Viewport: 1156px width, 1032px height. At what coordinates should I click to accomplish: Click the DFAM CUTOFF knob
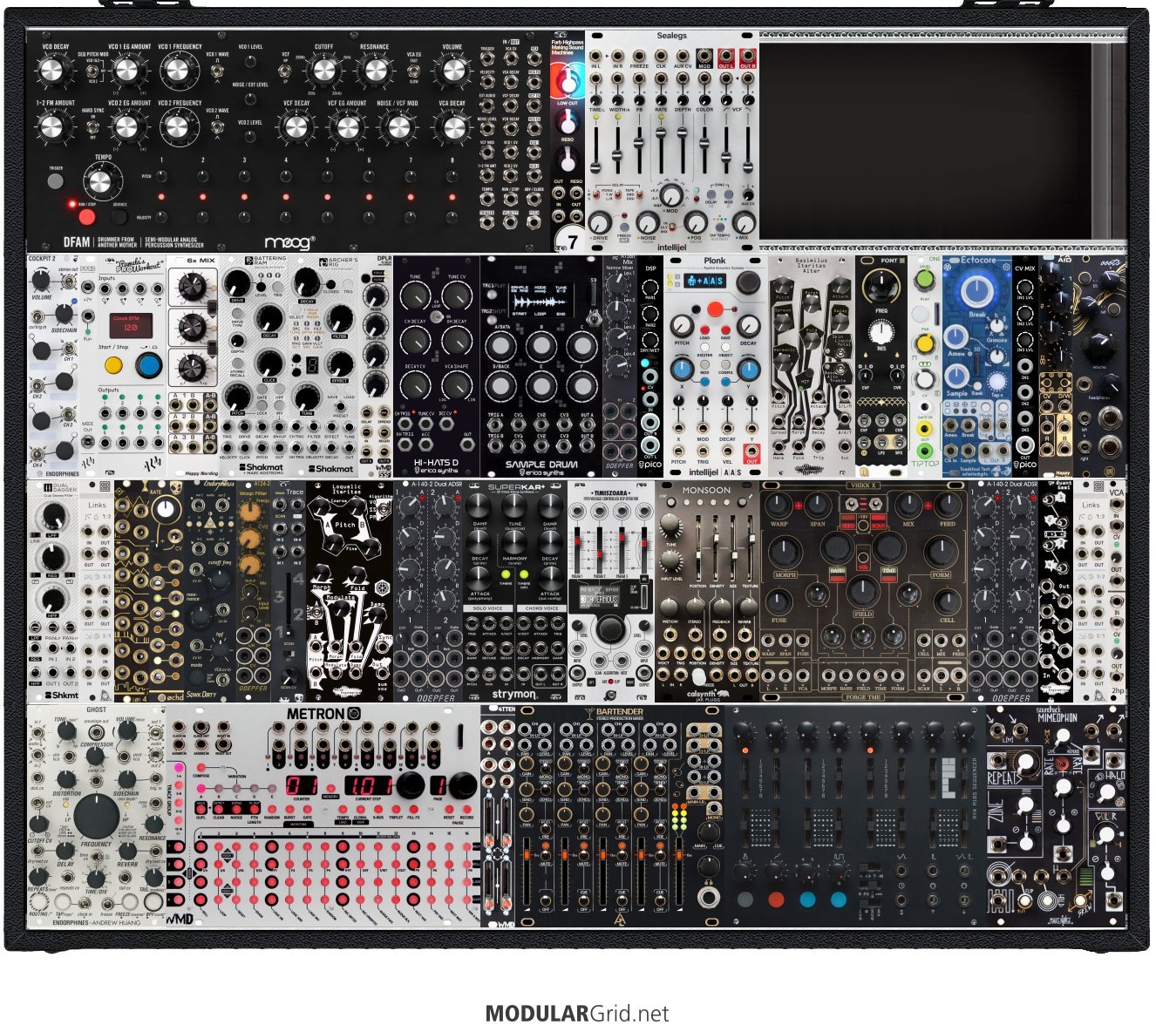323,70
